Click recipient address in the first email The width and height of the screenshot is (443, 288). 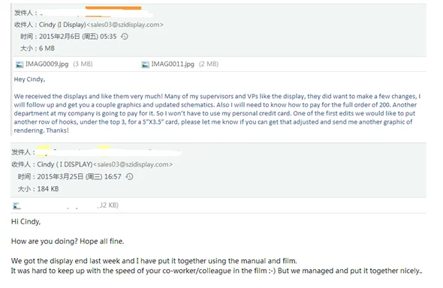click(x=125, y=25)
